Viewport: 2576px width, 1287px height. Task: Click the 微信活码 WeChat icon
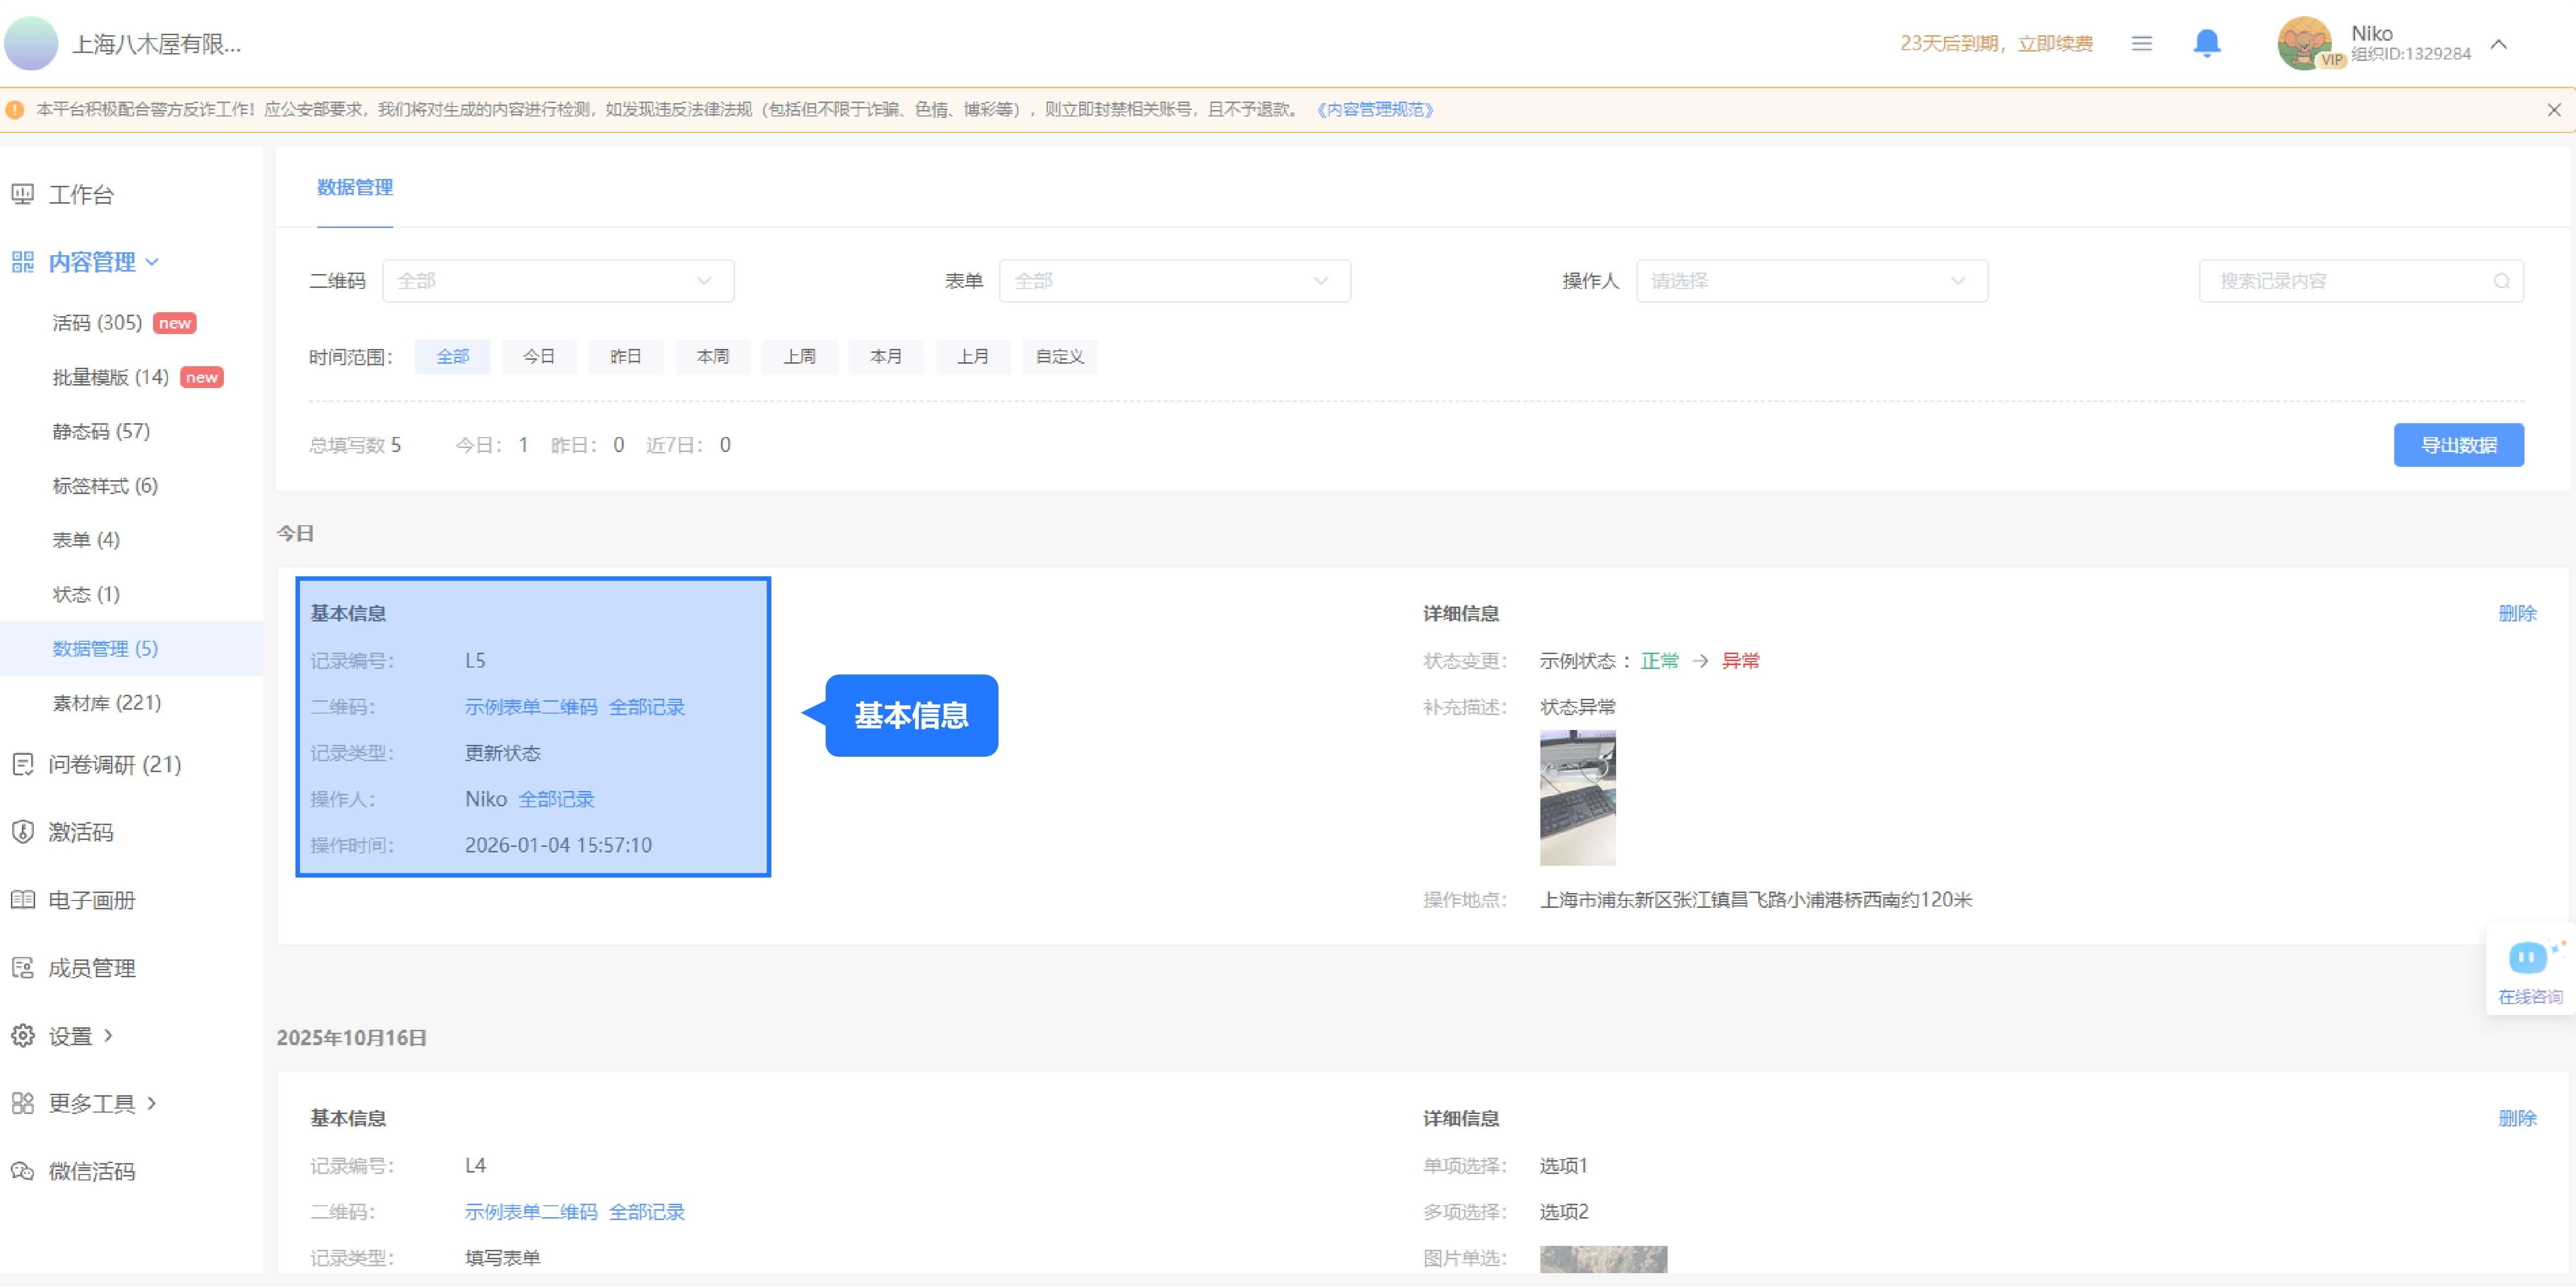(23, 1170)
